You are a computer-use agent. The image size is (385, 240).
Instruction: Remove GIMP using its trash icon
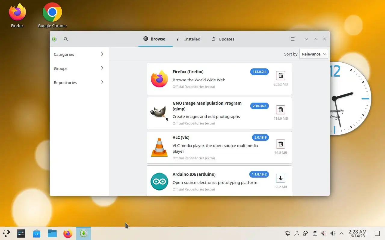pyautogui.click(x=280, y=110)
